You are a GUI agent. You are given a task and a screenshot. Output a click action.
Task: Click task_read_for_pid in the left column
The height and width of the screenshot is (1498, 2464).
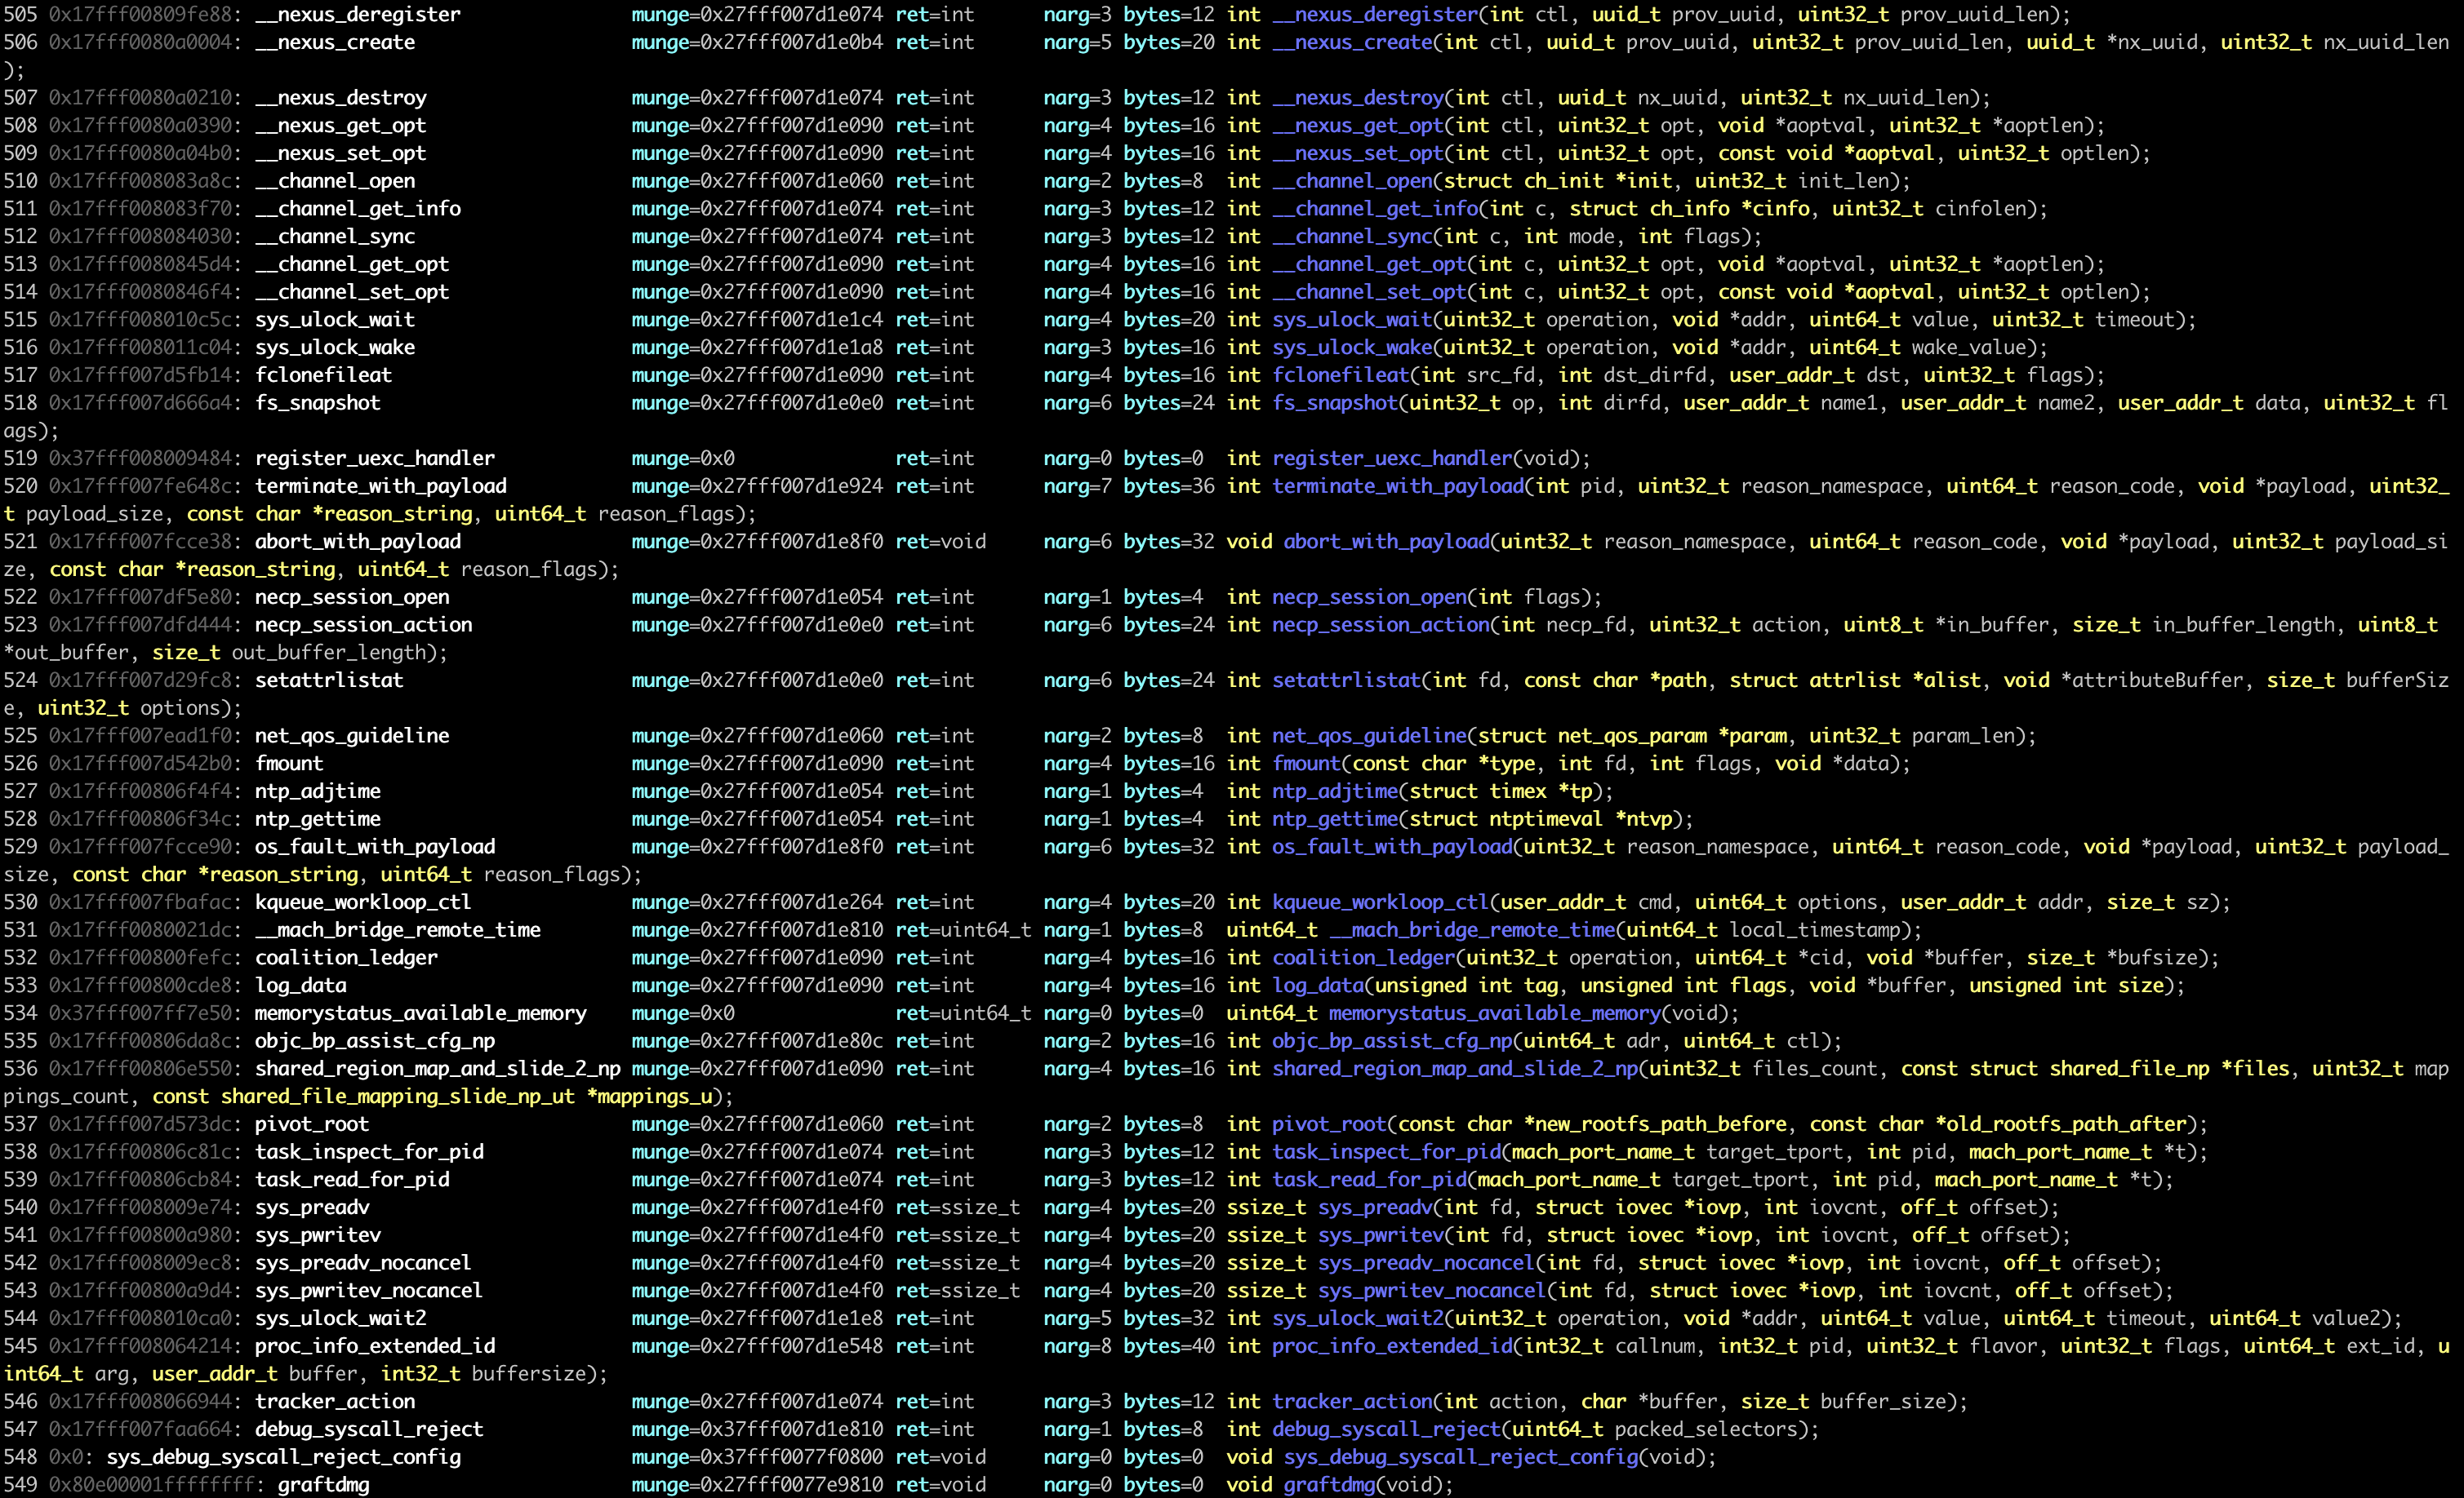tap(352, 1179)
